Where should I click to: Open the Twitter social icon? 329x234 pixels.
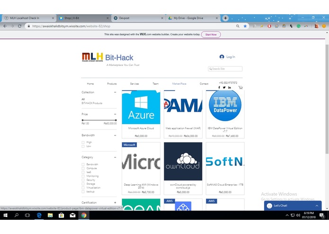click(224, 88)
